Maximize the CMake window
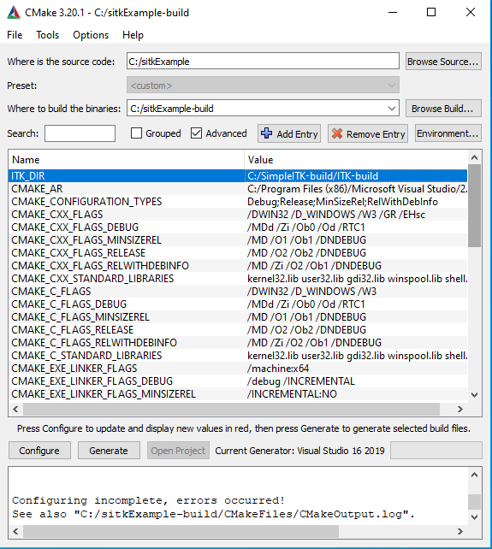The image size is (492, 549). click(x=431, y=12)
